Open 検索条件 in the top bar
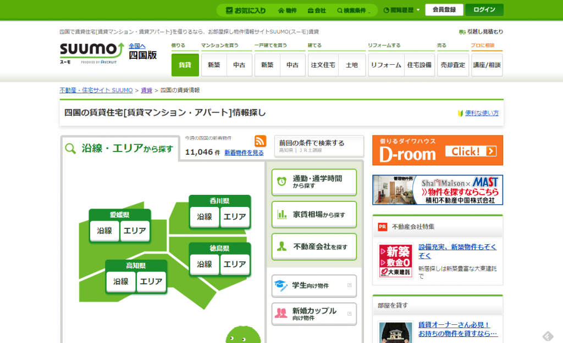This screenshot has width=563, height=343. click(x=351, y=10)
